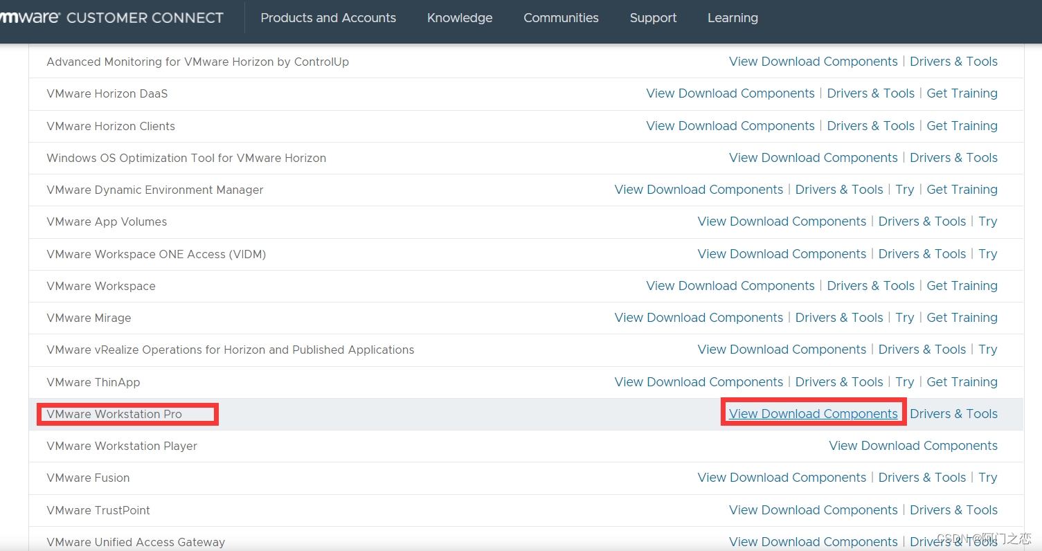
Task: View Download Components for VMware Workspace
Action: (x=730, y=286)
